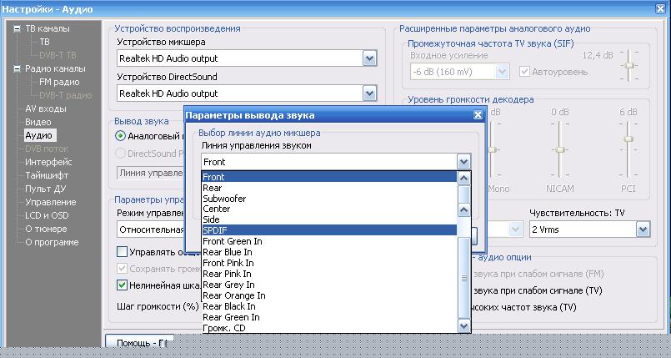671x358 pixels.
Task: Toggle the Управлять checkbox
Action: pyautogui.click(x=122, y=251)
